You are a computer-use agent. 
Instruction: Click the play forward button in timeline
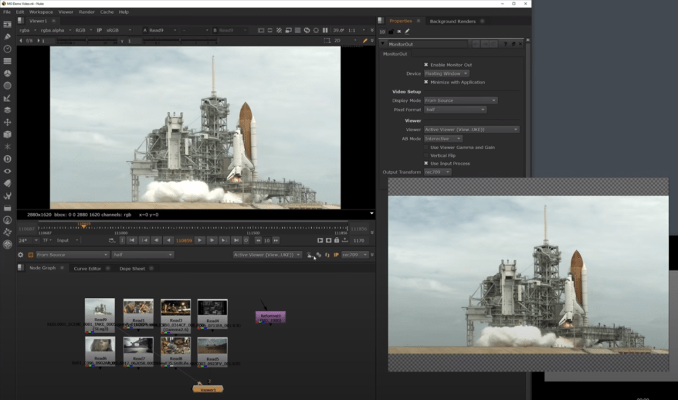pos(199,240)
